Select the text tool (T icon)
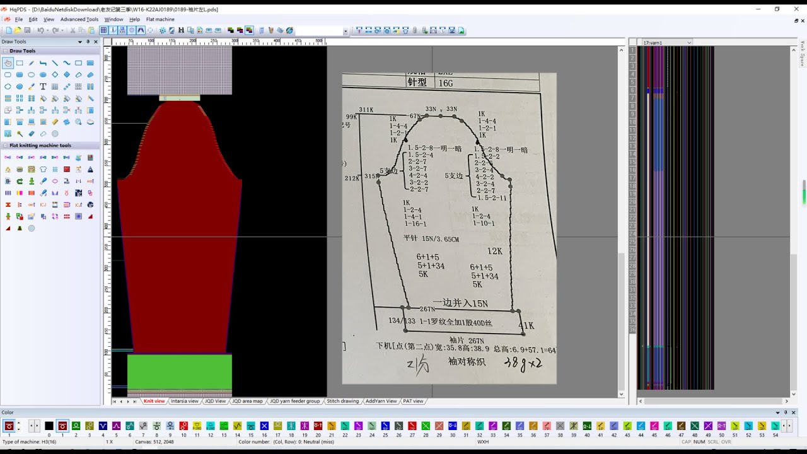 [43, 86]
